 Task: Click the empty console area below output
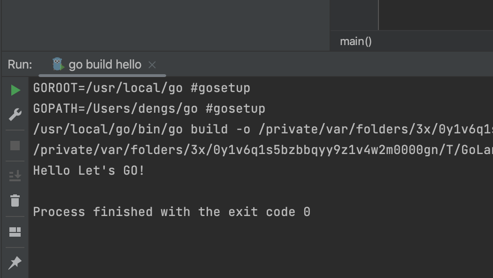[261, 248]
